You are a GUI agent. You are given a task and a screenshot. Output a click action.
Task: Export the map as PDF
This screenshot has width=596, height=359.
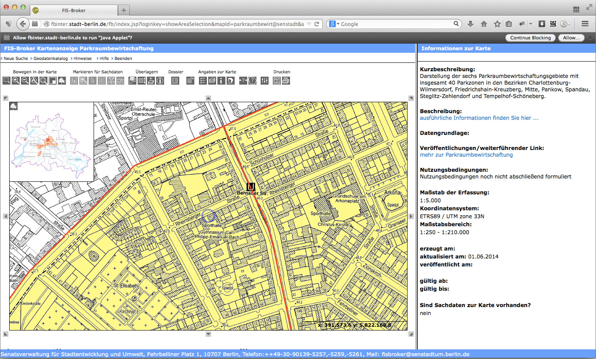[277, 80]
